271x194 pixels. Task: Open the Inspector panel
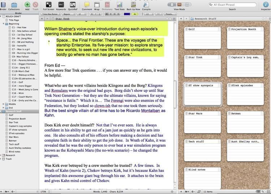(x=266, y=5)
